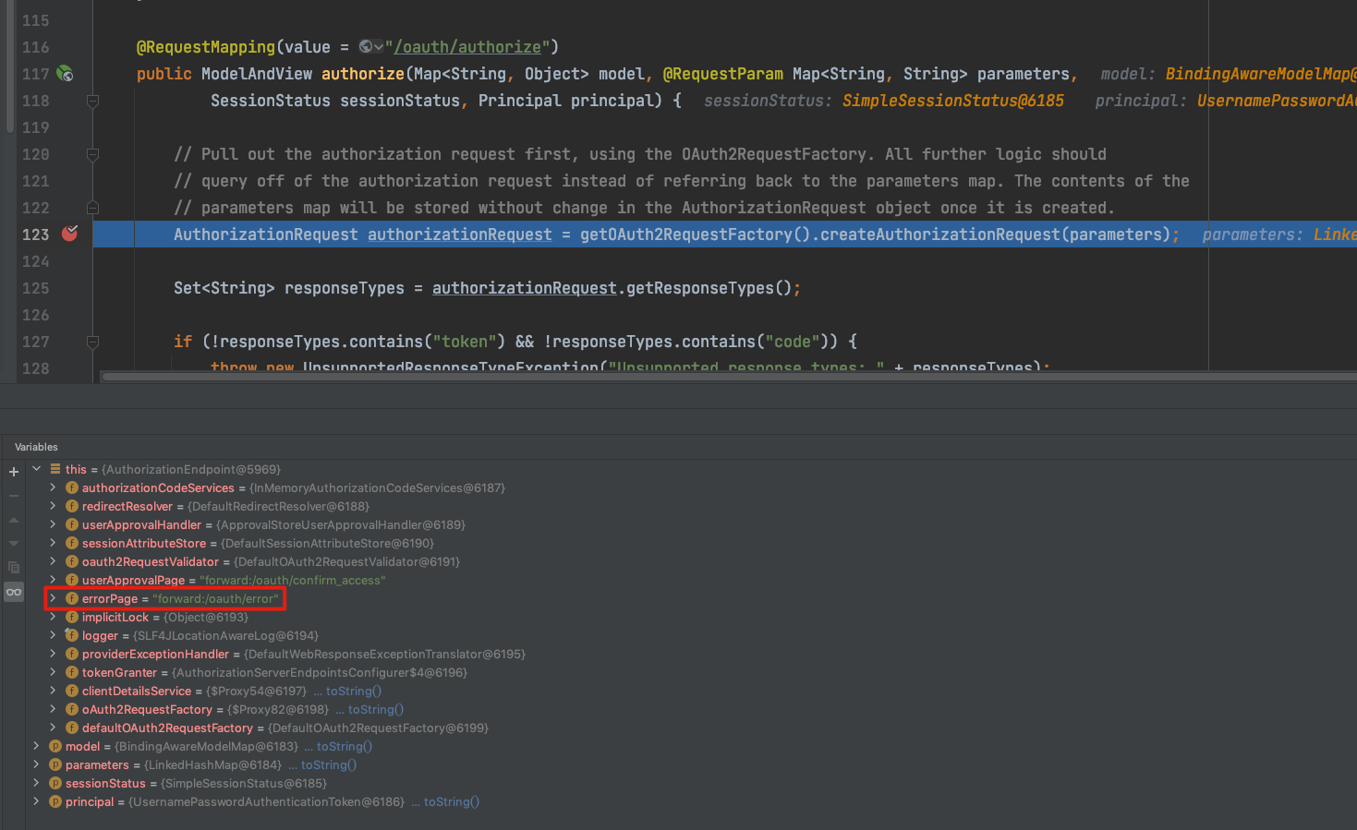The height and width of the screenshot is (830, 1357).
Task: Click the globe URL icon before /oauth/authorize
Action: click(366, 46)
